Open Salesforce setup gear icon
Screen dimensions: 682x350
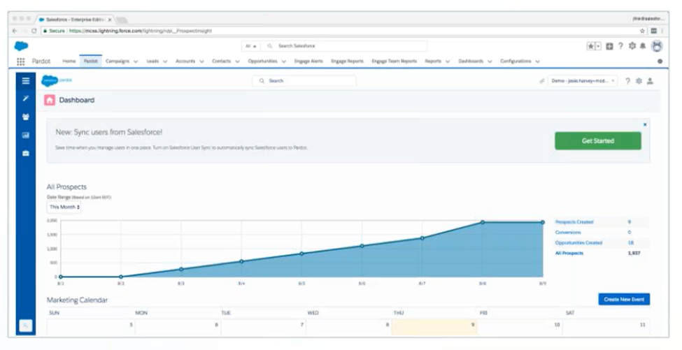632,46
